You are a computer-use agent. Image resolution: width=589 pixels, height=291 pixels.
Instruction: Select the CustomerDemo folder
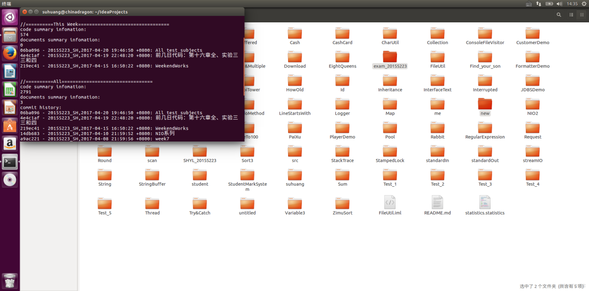[x=533, y=36]
